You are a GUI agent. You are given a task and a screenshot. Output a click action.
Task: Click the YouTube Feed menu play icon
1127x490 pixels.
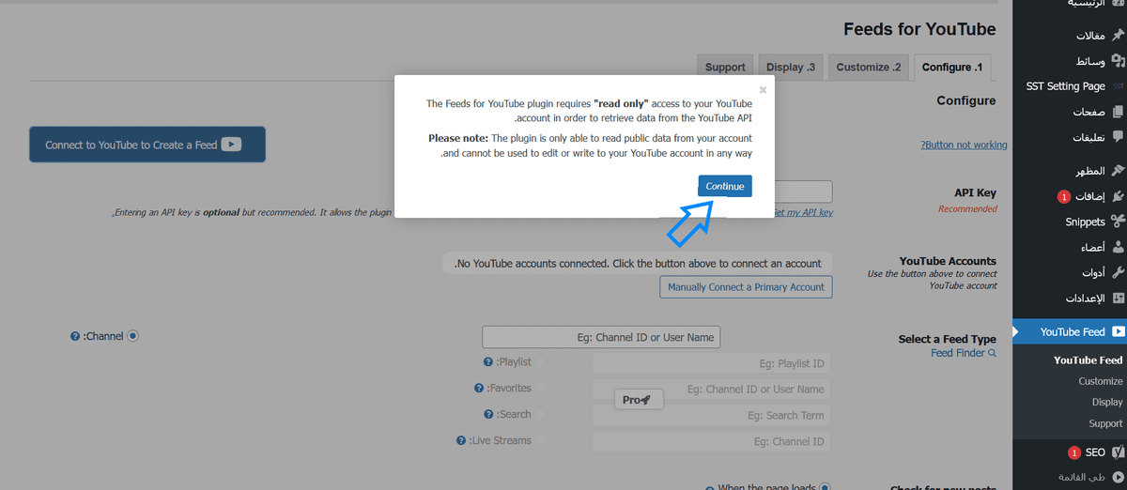(1118, 332)
